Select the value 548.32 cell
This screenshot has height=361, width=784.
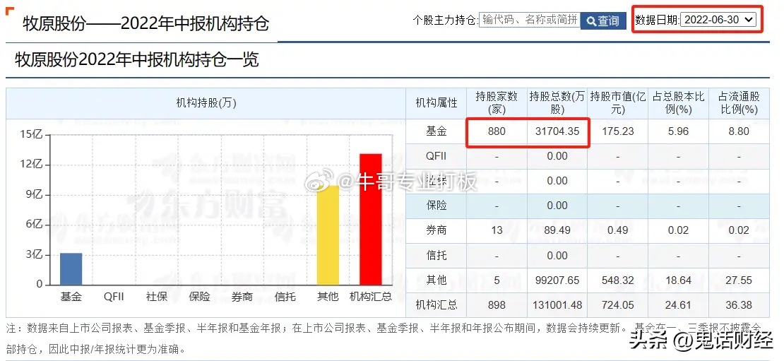(617, 280)
